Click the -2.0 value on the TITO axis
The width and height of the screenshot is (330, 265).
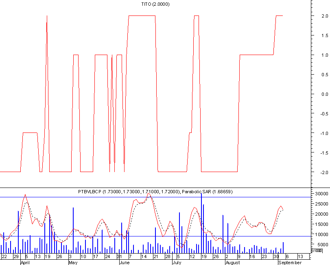(x=324, y=172)
